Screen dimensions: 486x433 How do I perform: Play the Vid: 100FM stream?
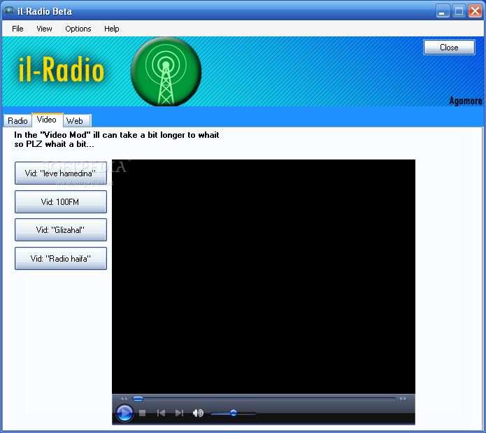click(x=61, y=201)
